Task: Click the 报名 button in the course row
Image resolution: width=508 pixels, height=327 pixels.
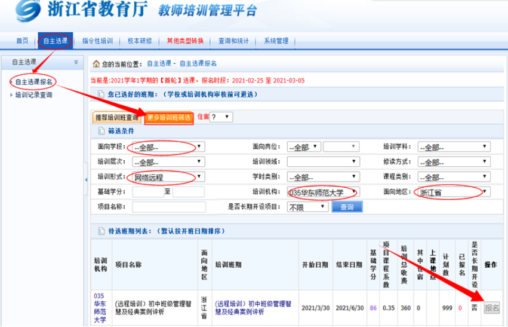Action: (x=491, y=307)
